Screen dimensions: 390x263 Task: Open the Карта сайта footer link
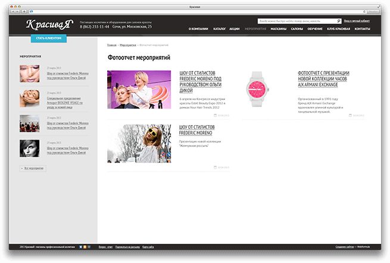click(148, 247)
